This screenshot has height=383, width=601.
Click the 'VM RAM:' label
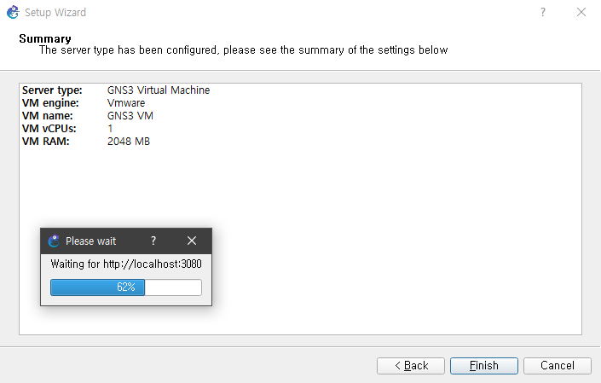(46, 142)
